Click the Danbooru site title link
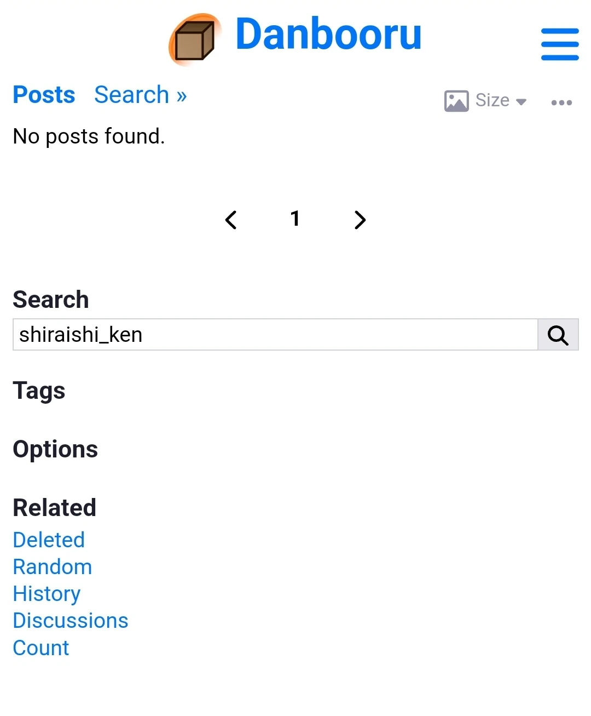Image resolution: width=591 pixels, height=716 pixels. (328, 34)
